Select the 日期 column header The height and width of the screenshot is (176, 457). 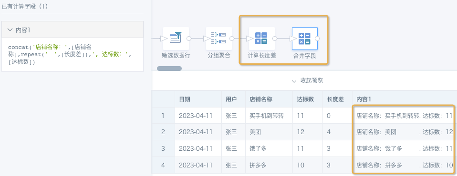198,99
